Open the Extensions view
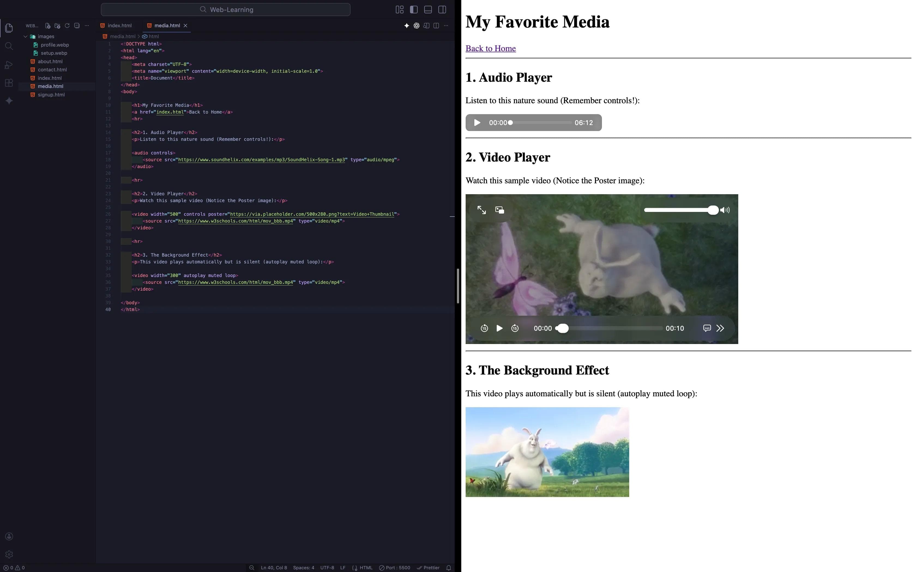This screenshot has width=916, height=572. coord(9,83)
